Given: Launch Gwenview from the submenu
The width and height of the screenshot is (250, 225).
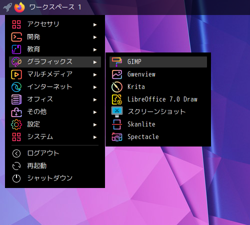Looking at the screenshot, I should [158, 74].
